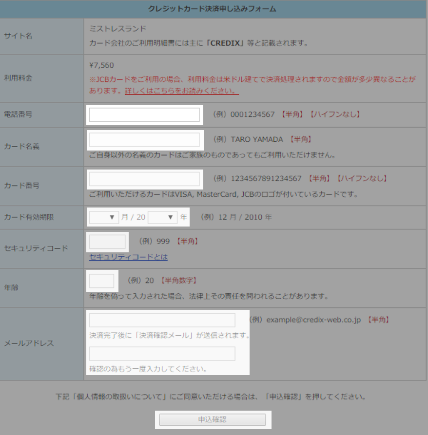428x435 pixels.
Task: Follow the セキュリティコードとは help link
Action: point(128,257)
